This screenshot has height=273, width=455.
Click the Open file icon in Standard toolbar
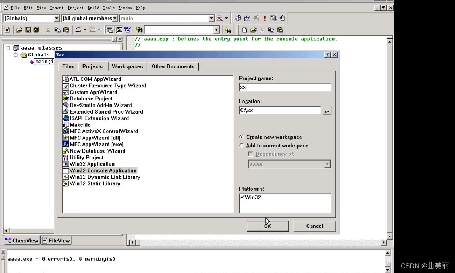pyautogui.click(x=19, y=30)
